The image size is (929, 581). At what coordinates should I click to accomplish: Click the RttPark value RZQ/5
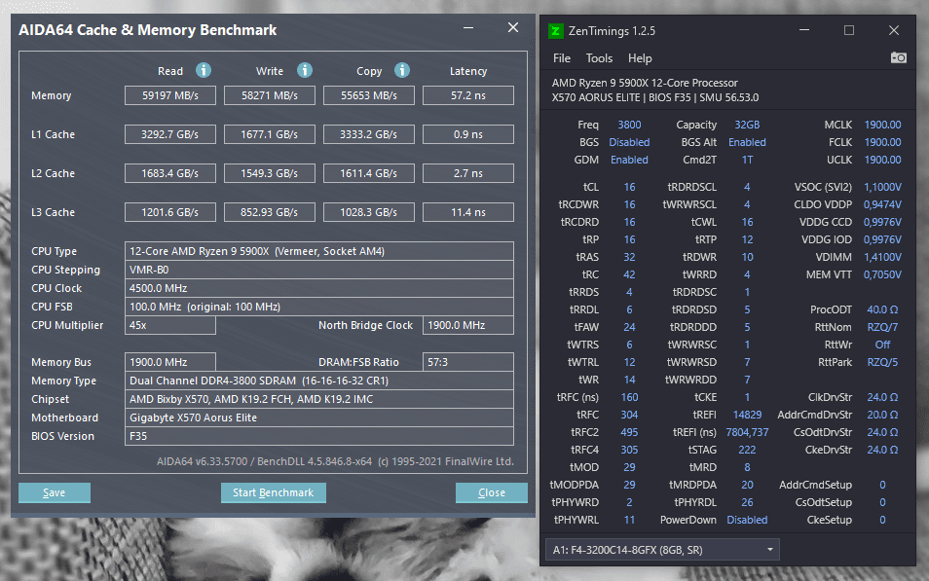click(x=882, y=362)
